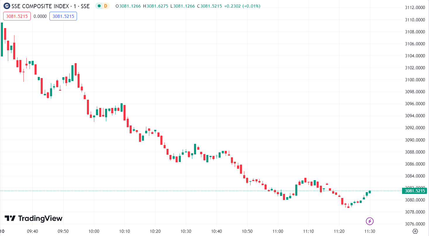The height and width of the screenshot is (236, 429).
Task: Click the 11:30 time axis label
Action: click(370, 231)
